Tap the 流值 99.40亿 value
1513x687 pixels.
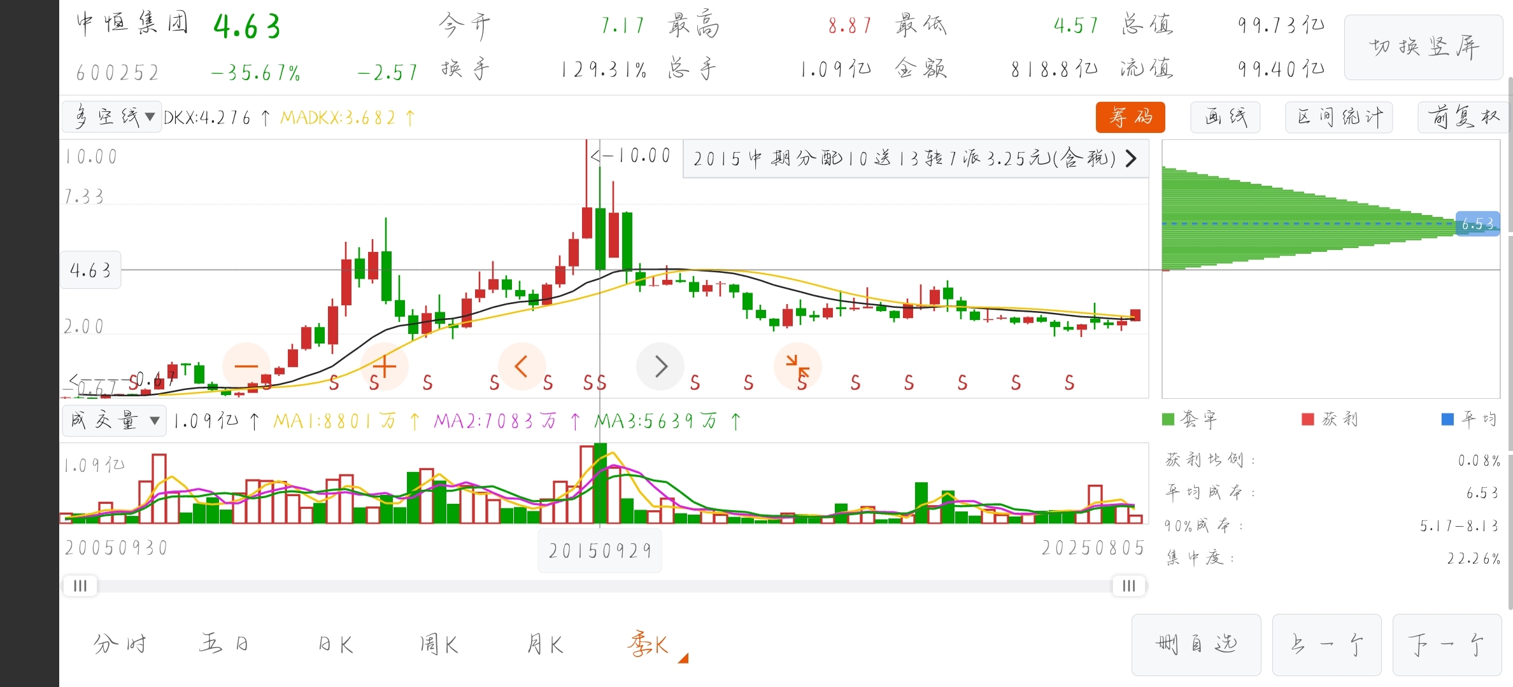(1280, 69)
